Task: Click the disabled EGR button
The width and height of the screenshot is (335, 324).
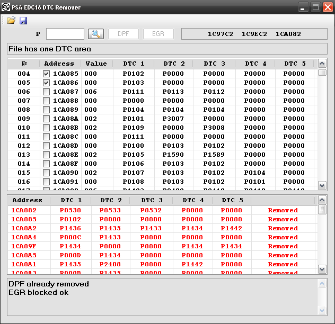Action: click(x=158, y=34)
